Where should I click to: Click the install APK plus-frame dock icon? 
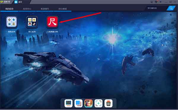click(98, 103)
